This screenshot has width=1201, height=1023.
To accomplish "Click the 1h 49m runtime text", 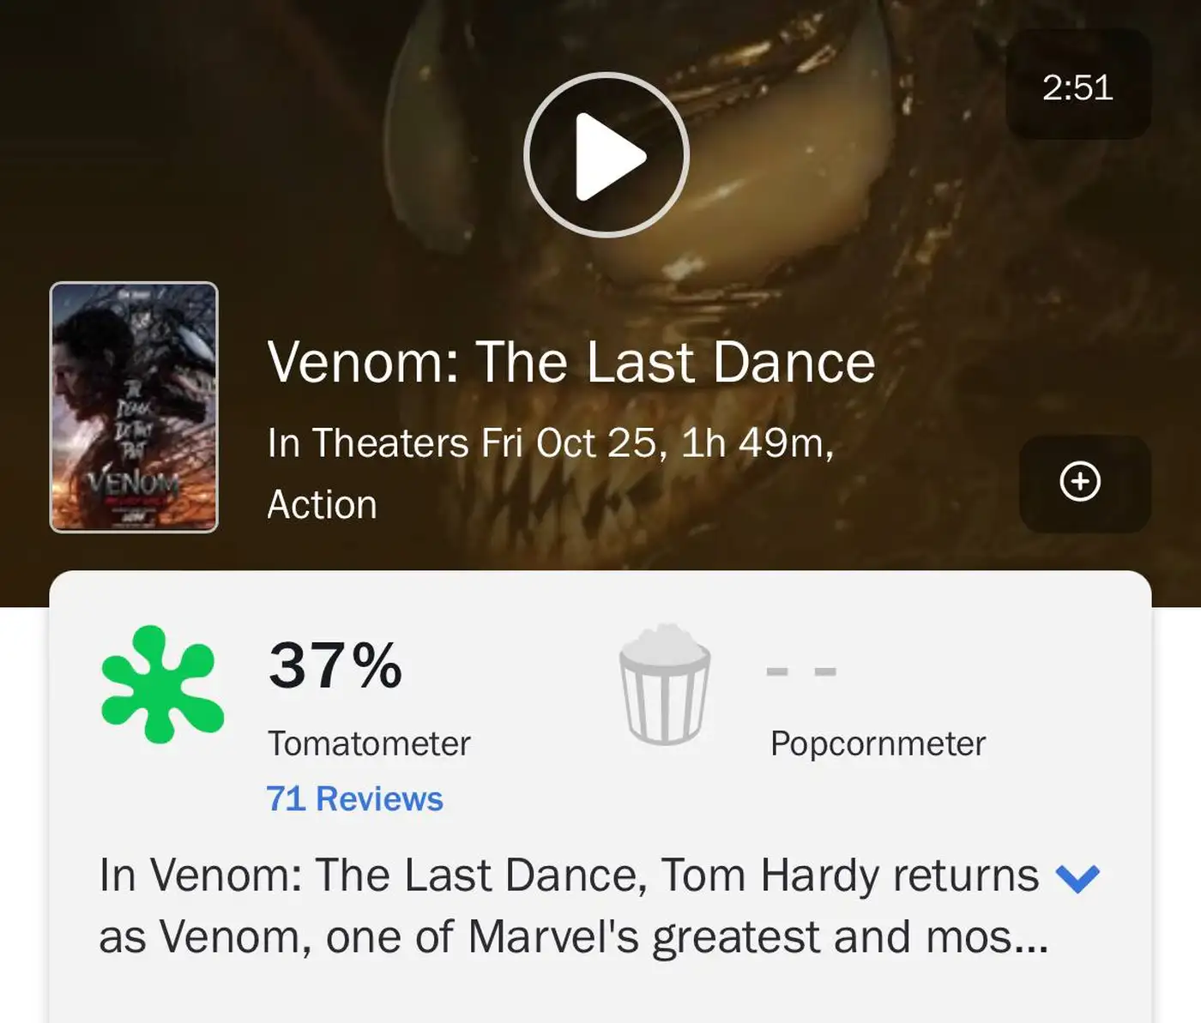I will (x=757, y=443).
